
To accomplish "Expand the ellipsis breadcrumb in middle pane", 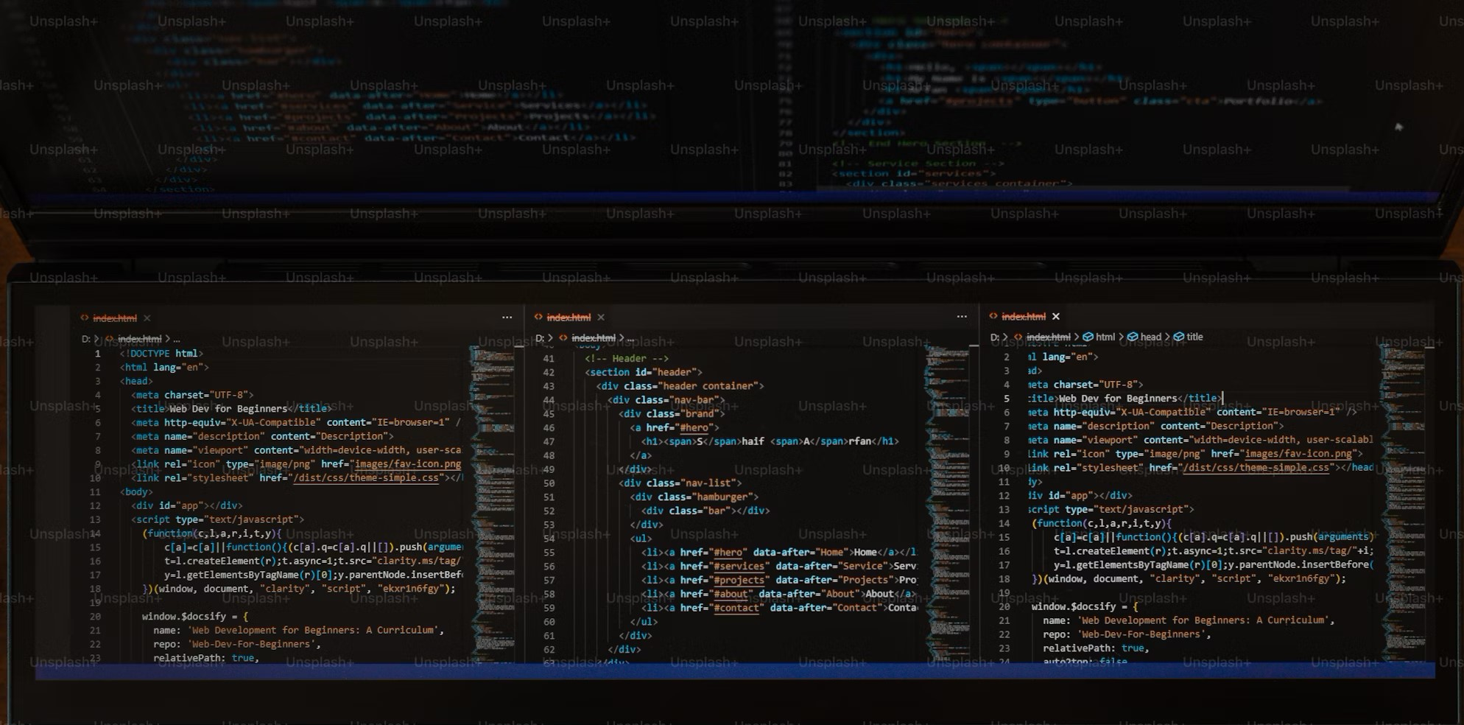I will pyautogui.click(x=630, y=338).
